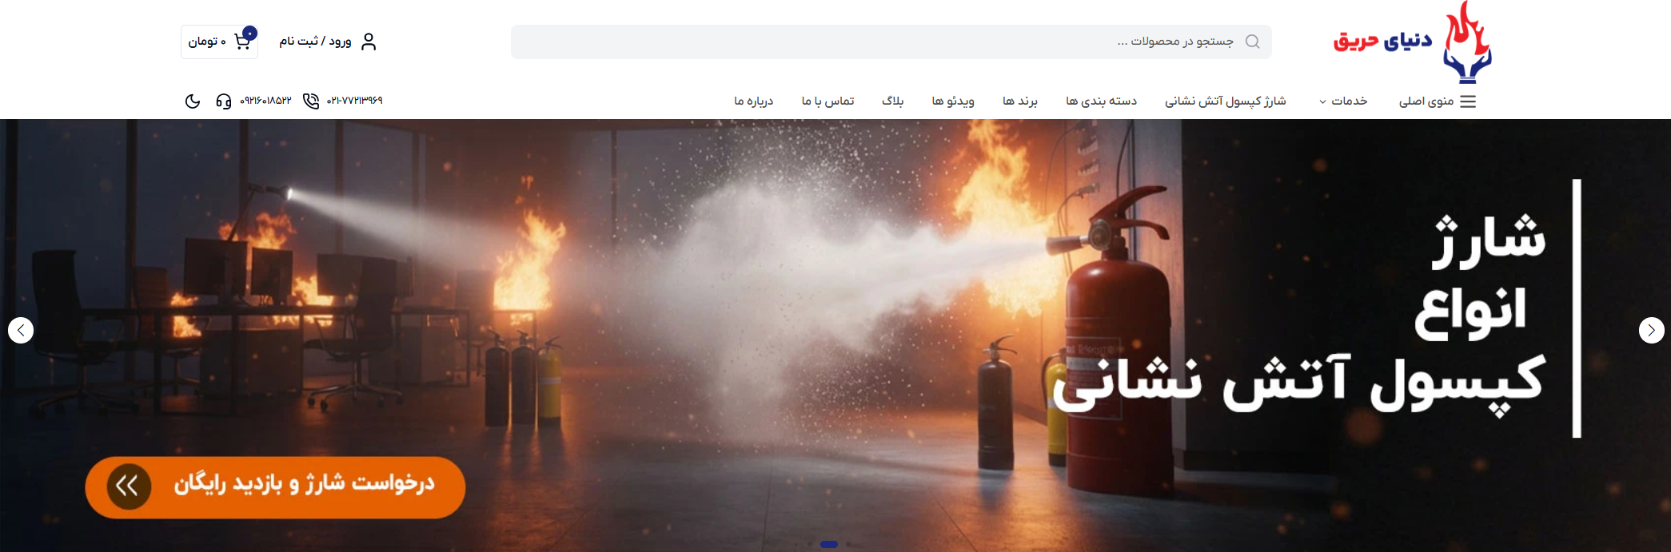Viewport: 1671px width, 552px height.
Task: Toggle dark mode with the moon icon
Action: click(193, 101)
